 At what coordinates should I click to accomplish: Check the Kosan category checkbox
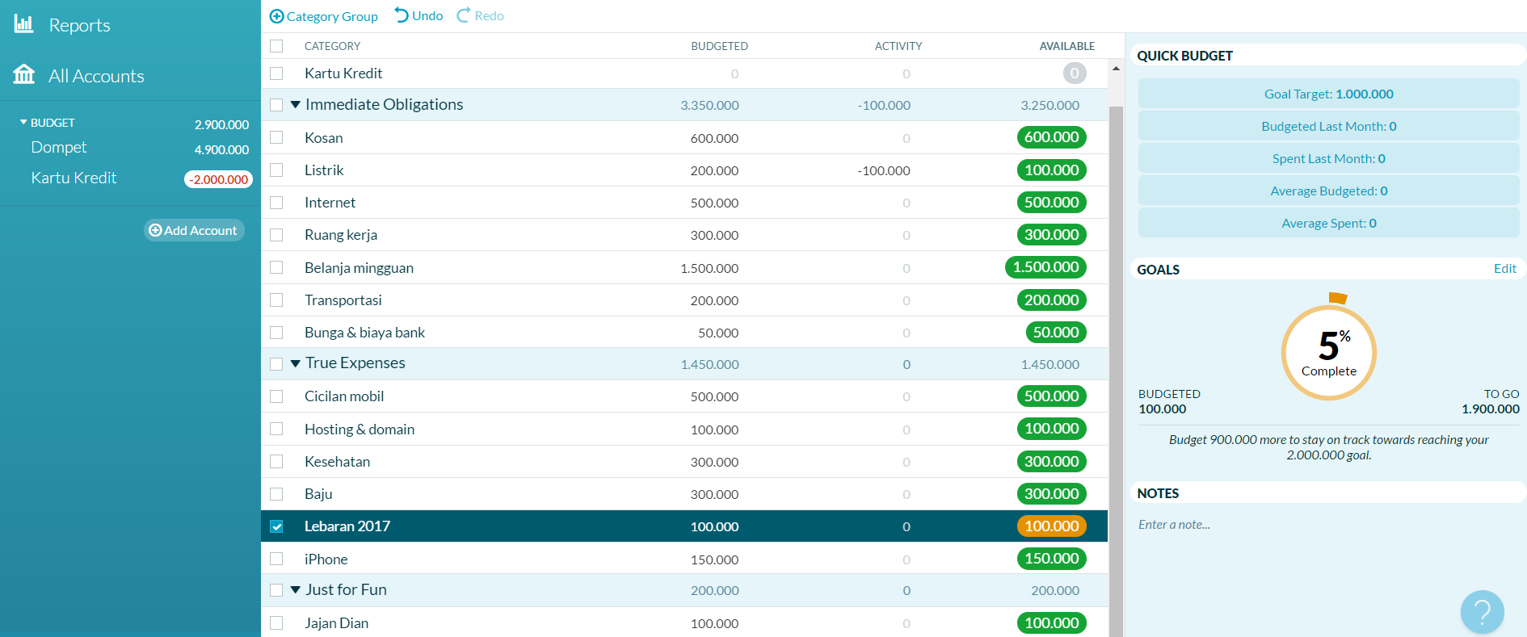pyautogui.click(x=276, y=138)
